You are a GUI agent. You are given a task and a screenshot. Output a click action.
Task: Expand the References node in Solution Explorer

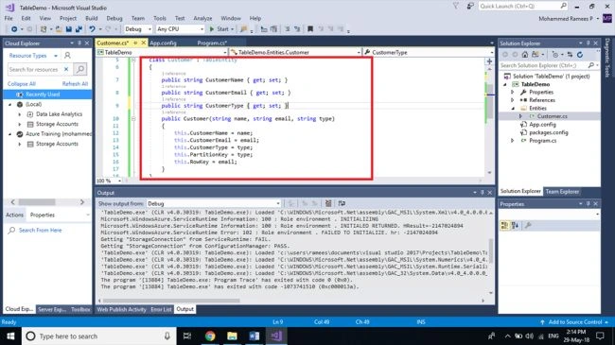coord(512,100)
